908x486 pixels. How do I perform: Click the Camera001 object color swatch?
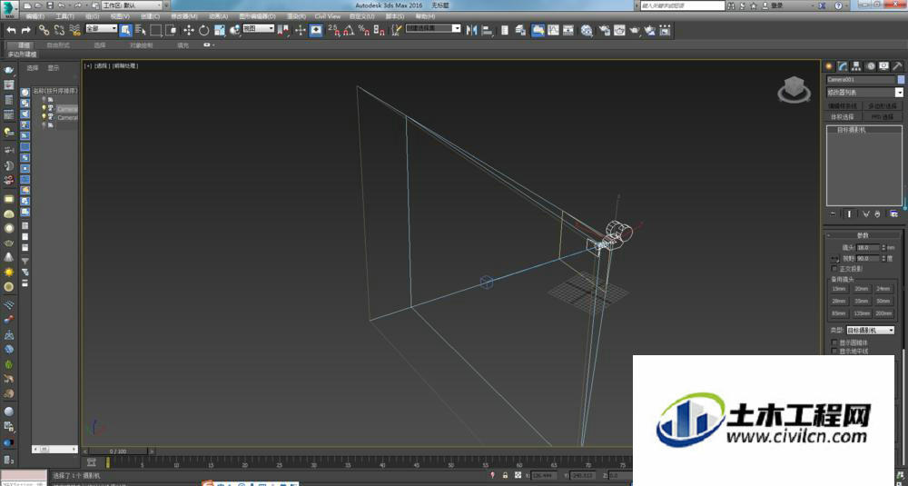[x=901, y=79]
